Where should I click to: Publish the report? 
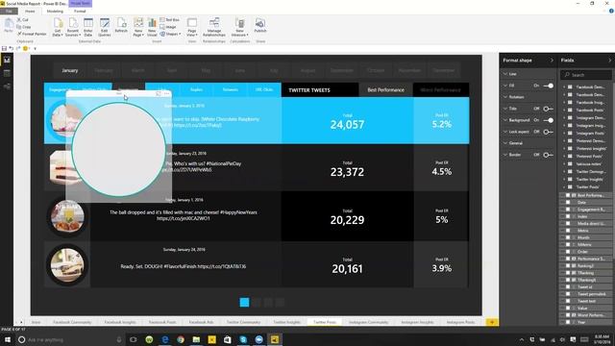point(260,26)
